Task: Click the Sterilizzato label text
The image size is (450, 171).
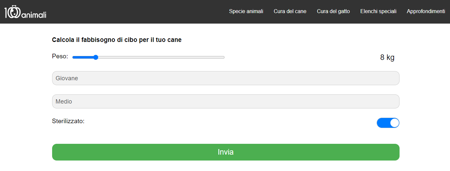Action: (x=68, y=121)
